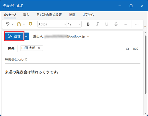Toggle underline formatting
148x116 pixels.
[x=107, y=24]
